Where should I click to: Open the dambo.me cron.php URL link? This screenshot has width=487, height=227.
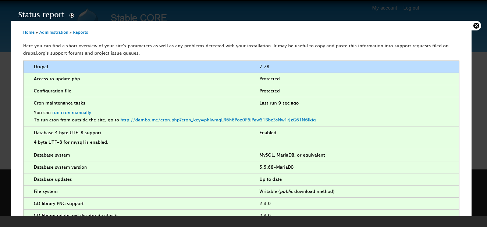[x=218, y=120]
